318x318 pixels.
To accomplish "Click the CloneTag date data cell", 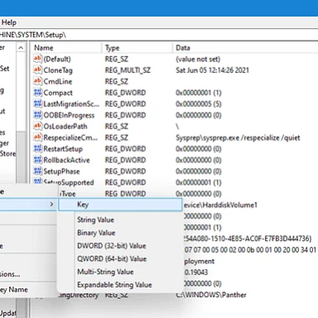I will tap(212, 70).
